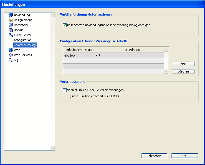Enable Verschlüsselte Client/Server Verbindungen checkbox

click(65, 90)
